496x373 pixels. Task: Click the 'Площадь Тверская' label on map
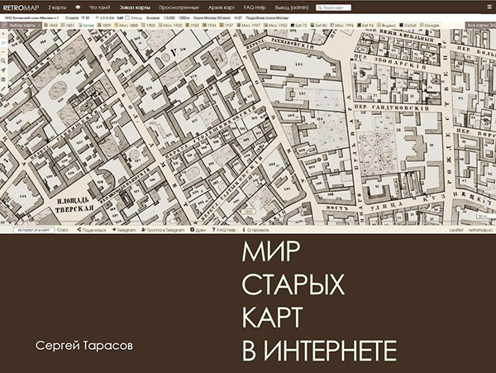click(74, 205)
